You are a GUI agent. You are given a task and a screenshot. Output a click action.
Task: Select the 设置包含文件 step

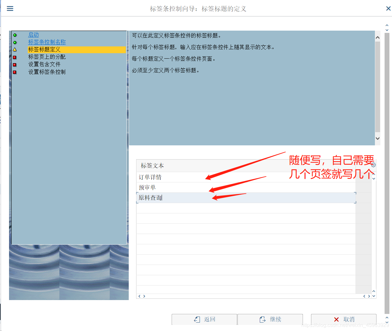(x=44, y=64)
